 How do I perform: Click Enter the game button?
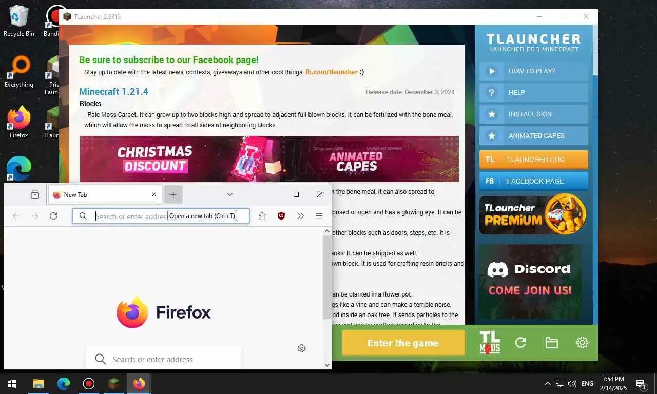click(403, 343)
